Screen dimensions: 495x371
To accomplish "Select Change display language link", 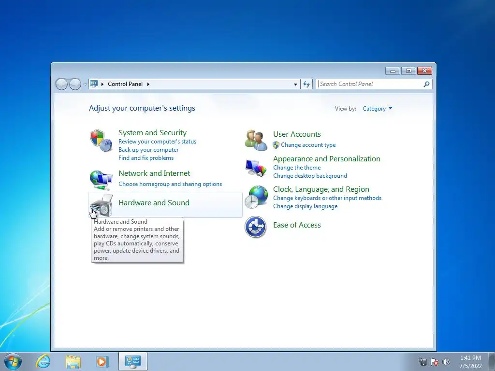I will (306, 206).
